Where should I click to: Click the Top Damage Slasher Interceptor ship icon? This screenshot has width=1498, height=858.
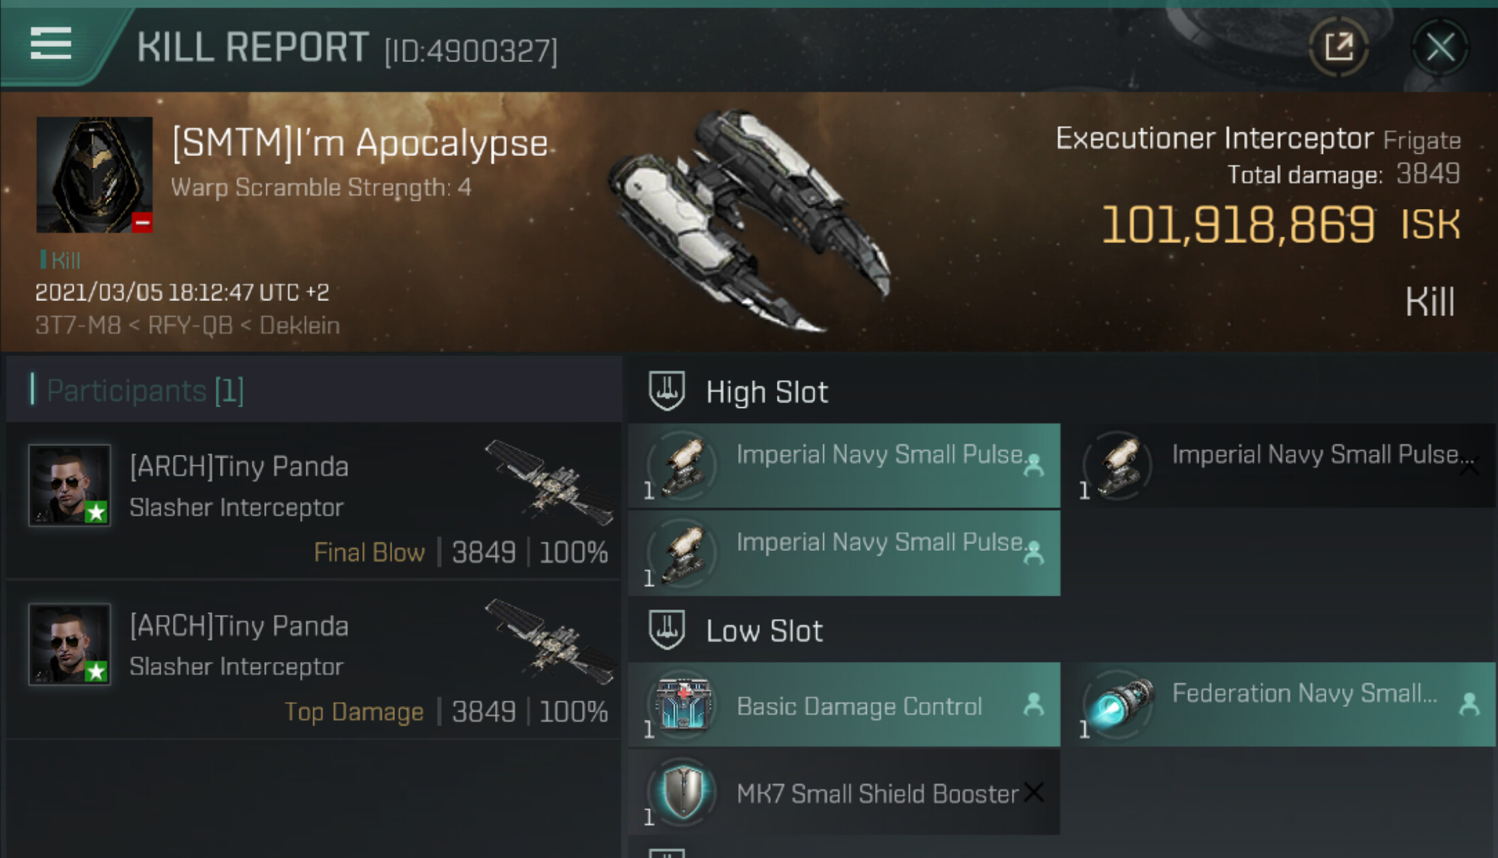[548, 640]
